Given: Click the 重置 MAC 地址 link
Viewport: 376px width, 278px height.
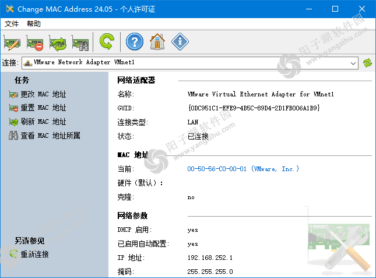Looking at the screenshot, I should point(43,107).
